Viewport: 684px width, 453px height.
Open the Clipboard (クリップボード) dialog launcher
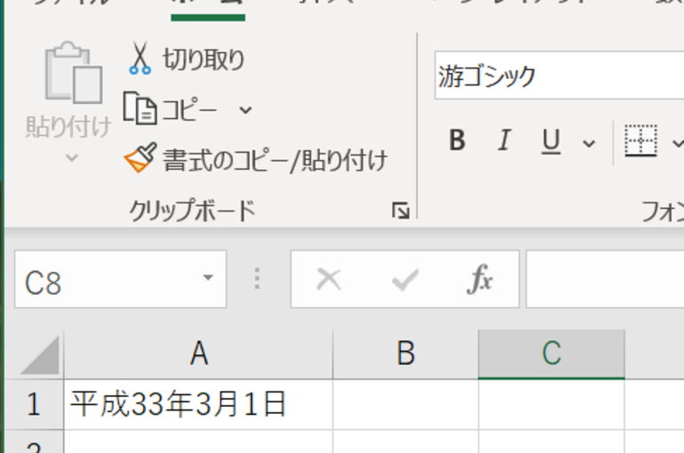click(401, 211)
